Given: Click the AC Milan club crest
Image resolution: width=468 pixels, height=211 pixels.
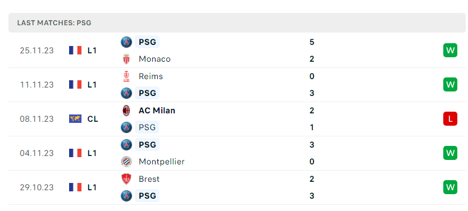Looking at the screenshot, I should click(126, 111).
